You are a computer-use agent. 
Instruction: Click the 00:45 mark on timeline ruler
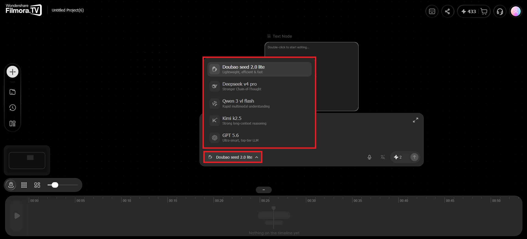450,201
